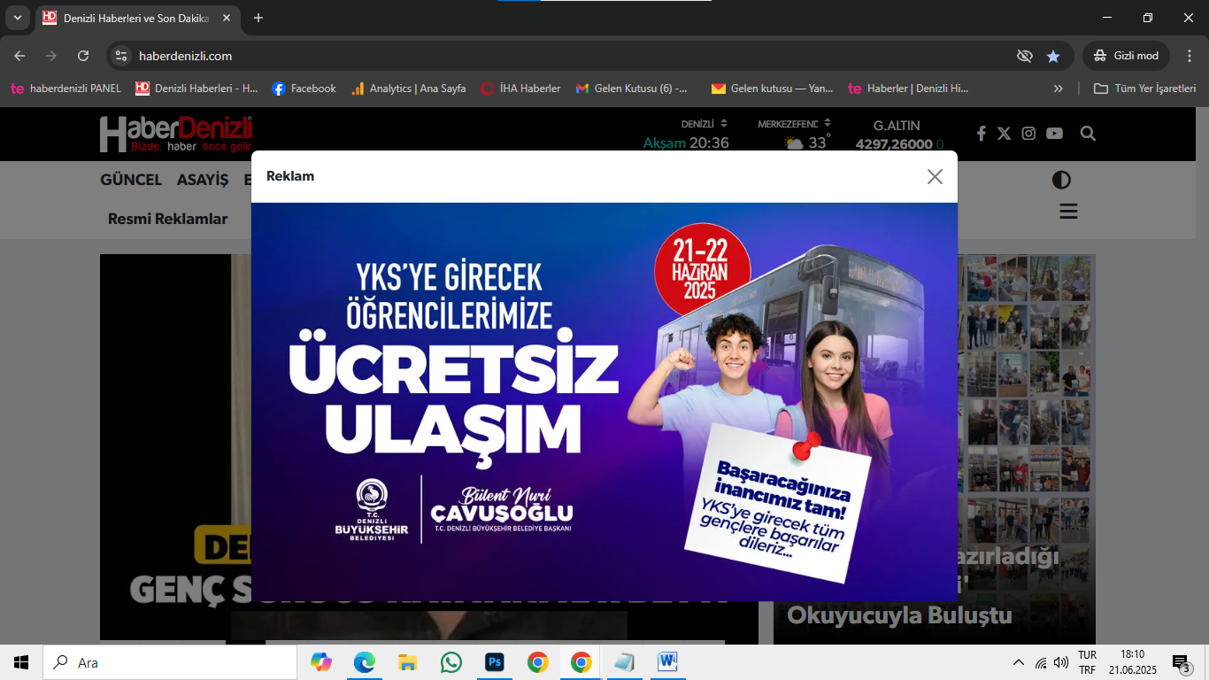Click the taskbar Ara search box
The image size is (1209, 680).
pos(170,662)
